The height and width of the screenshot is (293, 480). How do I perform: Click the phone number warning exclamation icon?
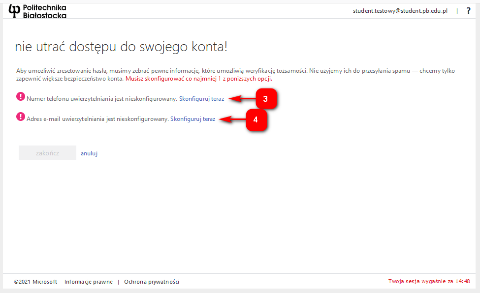click(21, 97)
